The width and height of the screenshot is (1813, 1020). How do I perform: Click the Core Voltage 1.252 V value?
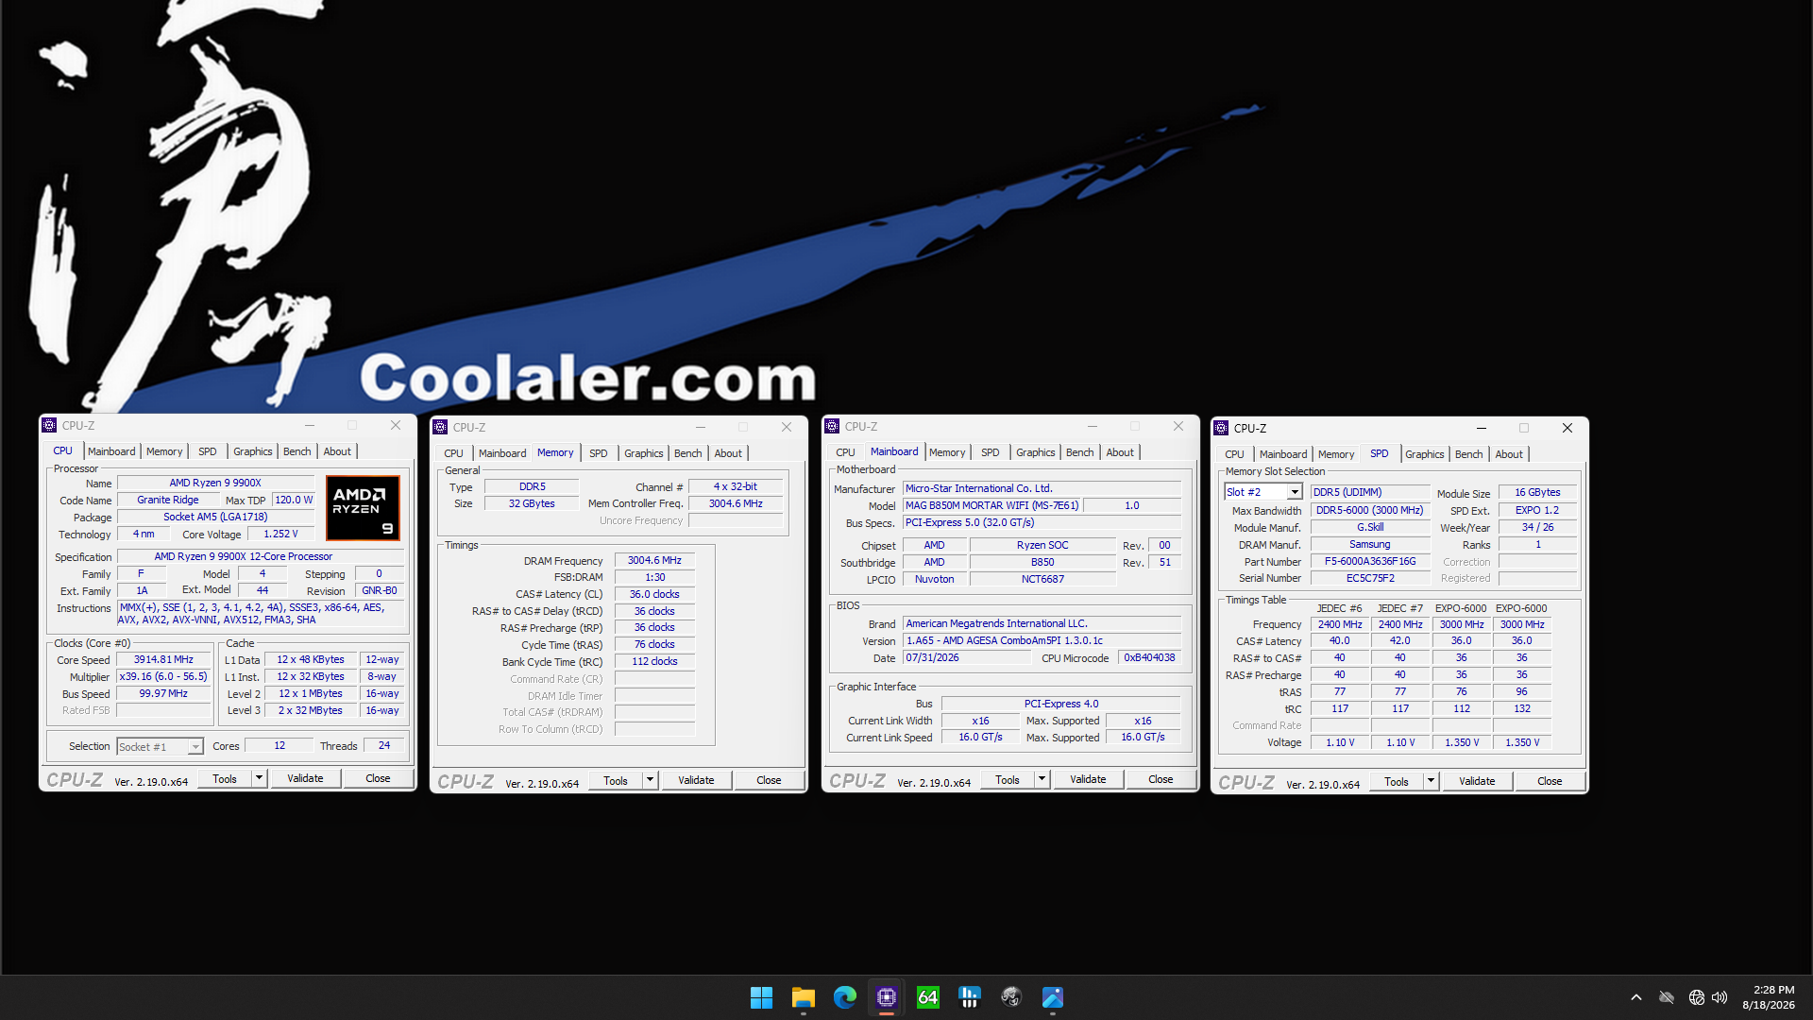tap(280, 535)
